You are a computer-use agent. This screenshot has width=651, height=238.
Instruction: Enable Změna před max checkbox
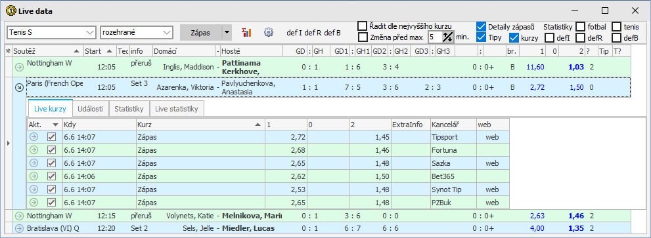[x=363, y=37]
